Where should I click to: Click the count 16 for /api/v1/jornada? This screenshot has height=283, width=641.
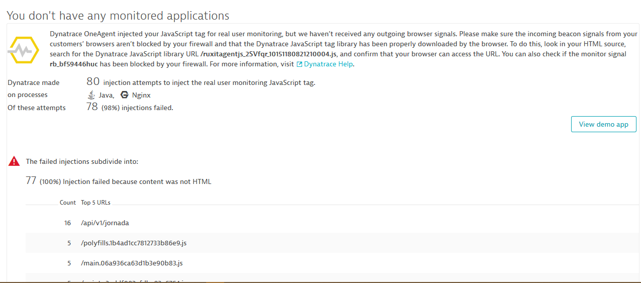[68, 223]
